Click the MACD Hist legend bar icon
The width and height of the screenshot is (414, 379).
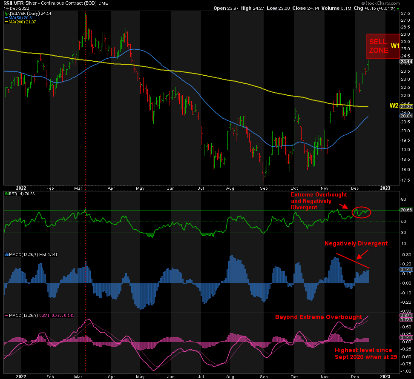(x=7, y=254)
